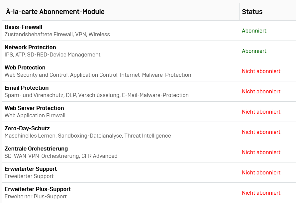Click the Zentrale Orchestrierung module title

36,149
